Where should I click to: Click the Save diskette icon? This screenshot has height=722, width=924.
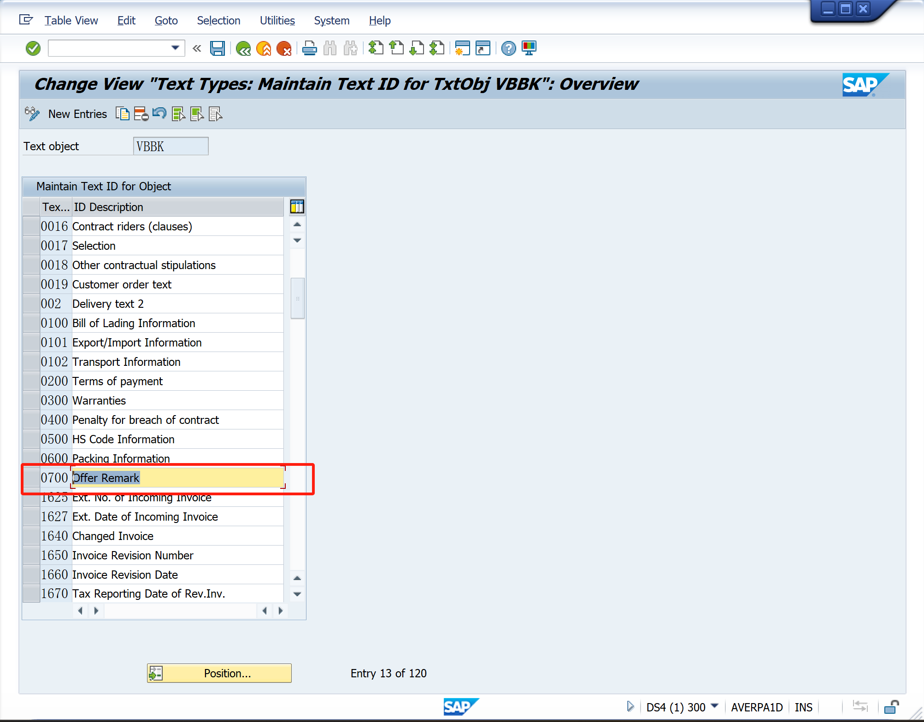(x=217, y=48)
